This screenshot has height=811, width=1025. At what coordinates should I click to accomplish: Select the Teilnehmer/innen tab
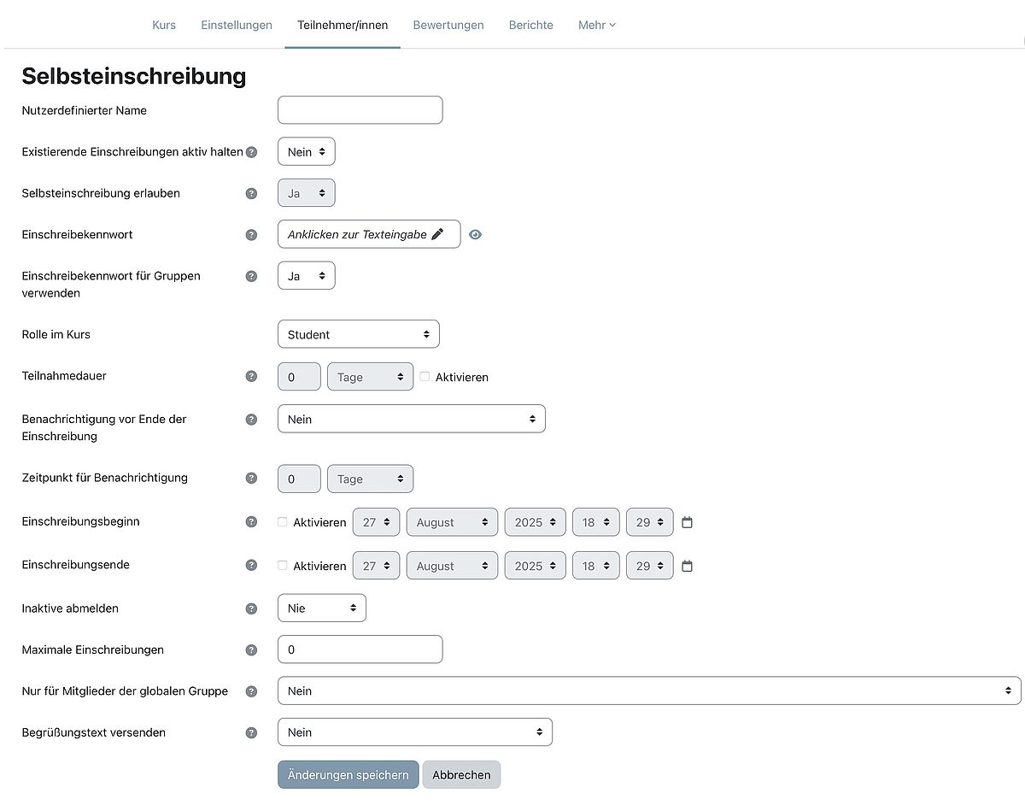click(x=343, y=25)
